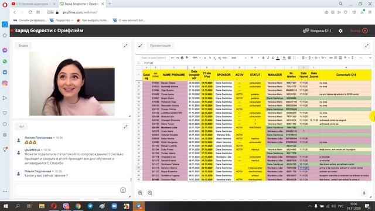
Task: Click sidebar three-dots more button
Action: [x=5, y=192]
